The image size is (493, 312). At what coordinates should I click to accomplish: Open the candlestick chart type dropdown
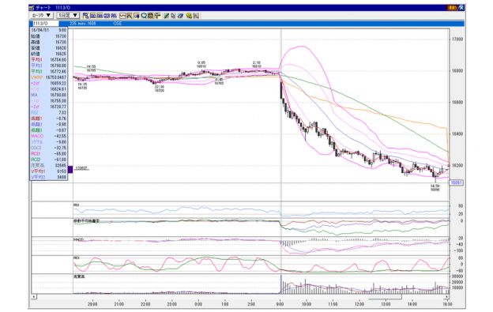(x=41, y=15)
